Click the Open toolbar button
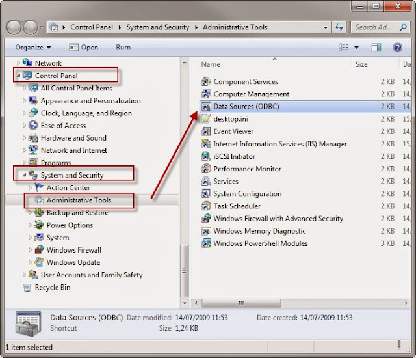Viewport: 416px width, 358px height. (x=84, y=48)
